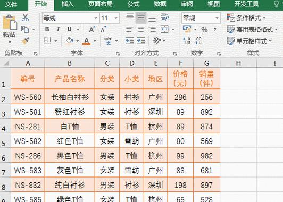This screenshot has height=202, width=283.
Task: Click 销量 (件) header cell
Action: coord(206,79)
